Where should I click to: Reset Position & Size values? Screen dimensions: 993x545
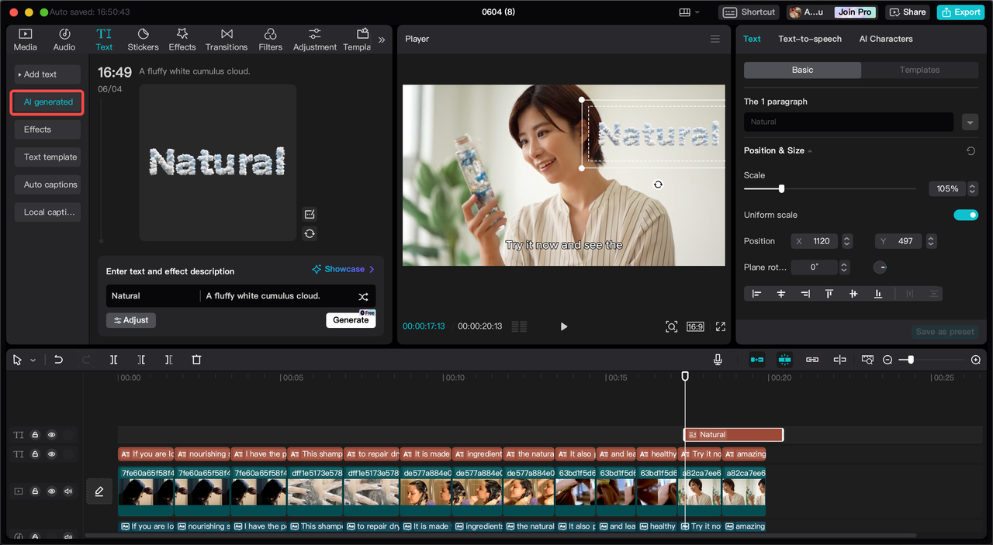pos(971,151)
